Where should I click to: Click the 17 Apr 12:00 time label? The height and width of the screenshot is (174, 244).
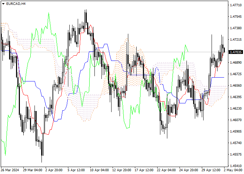point(145,170)
